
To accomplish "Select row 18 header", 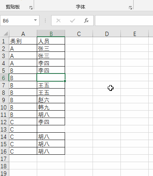I will tap(5, 166).
